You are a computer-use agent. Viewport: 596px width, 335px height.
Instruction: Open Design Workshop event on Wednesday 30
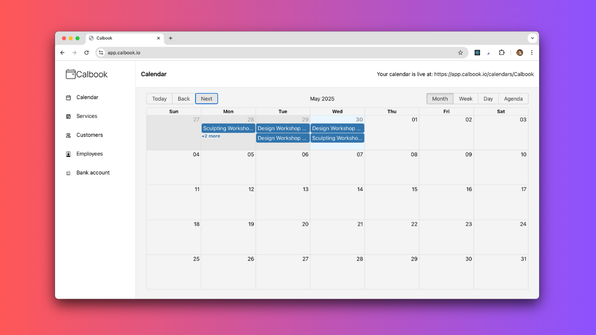338,128
